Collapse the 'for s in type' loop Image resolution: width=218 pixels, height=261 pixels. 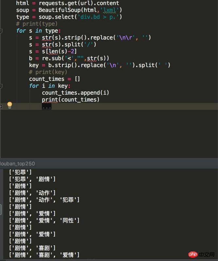pyautogui.click(x=1, y=31)
